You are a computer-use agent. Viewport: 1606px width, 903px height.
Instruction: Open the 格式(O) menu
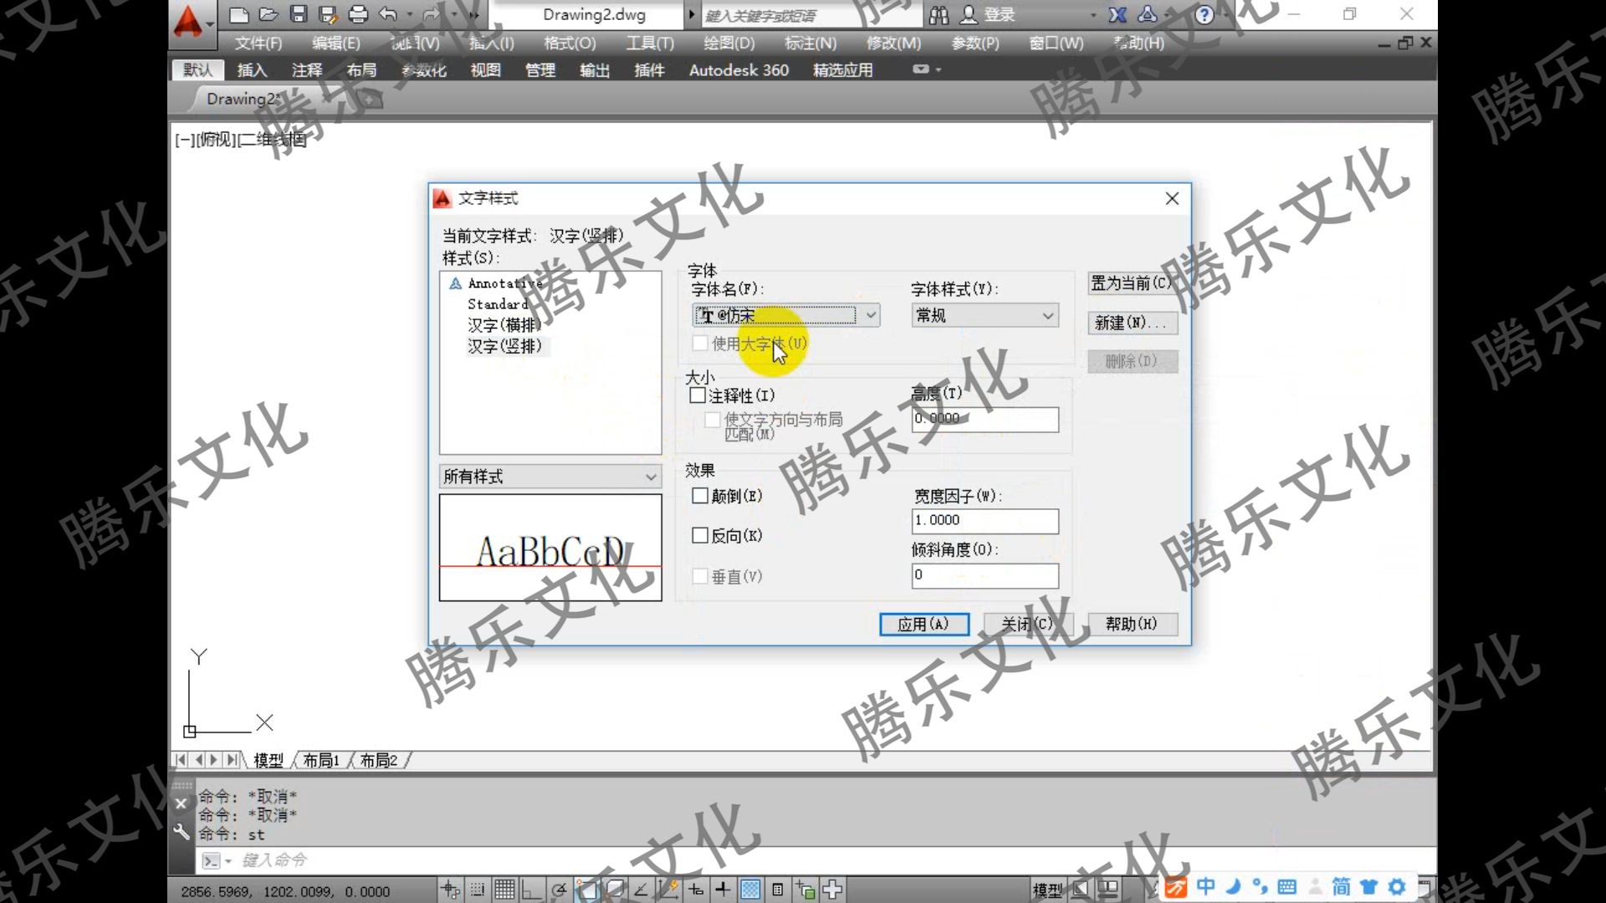click(x=569, y=43)
